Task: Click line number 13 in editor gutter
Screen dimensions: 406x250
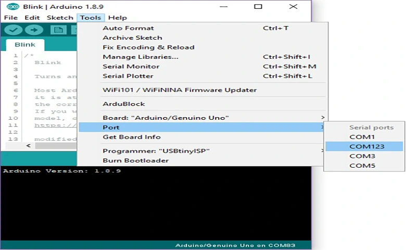Action: [x=12, y=139]
